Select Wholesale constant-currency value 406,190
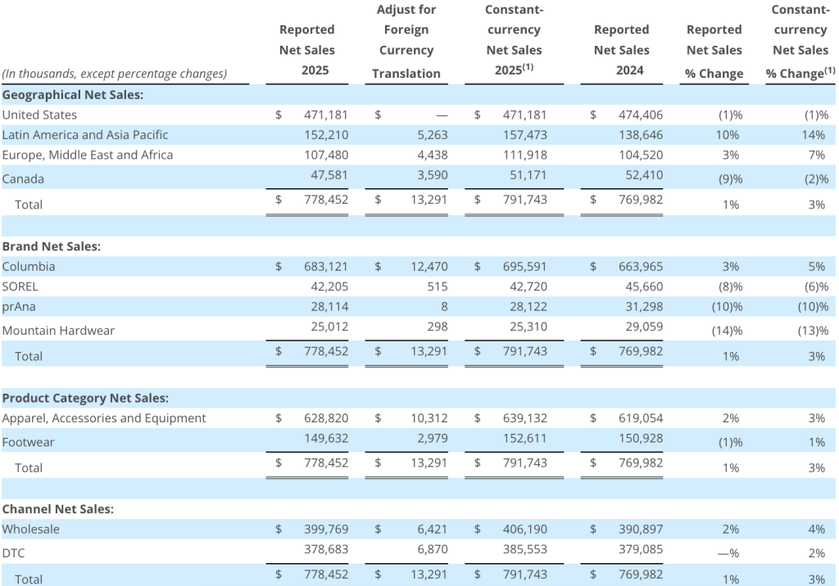This screenshot has width=839, height=586. tap(525, 530)
